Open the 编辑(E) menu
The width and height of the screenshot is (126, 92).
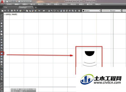(17, 4)
